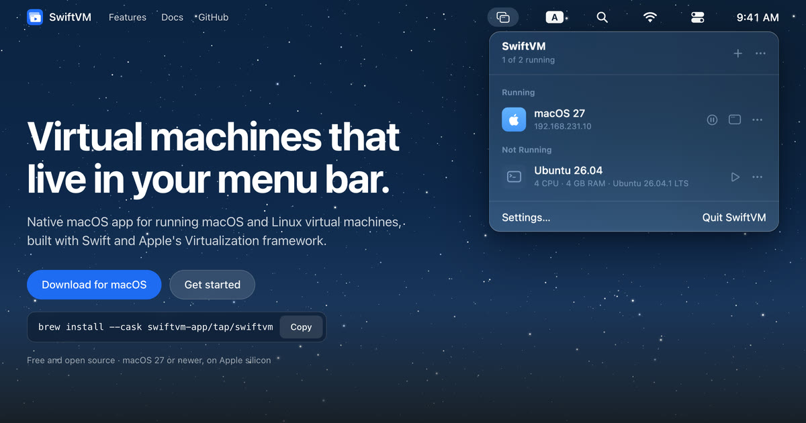The width and height of the screenshot is (806, 423).
Task: Open Control Center toggles icon
Action: click(x=698, y=17)
